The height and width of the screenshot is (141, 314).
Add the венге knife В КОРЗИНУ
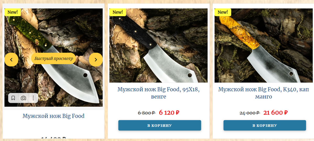pyautogui.click(x=160, y=125)
